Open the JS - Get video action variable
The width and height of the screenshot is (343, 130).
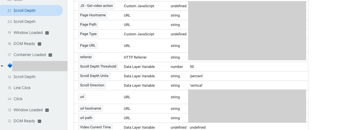(96, 6)
